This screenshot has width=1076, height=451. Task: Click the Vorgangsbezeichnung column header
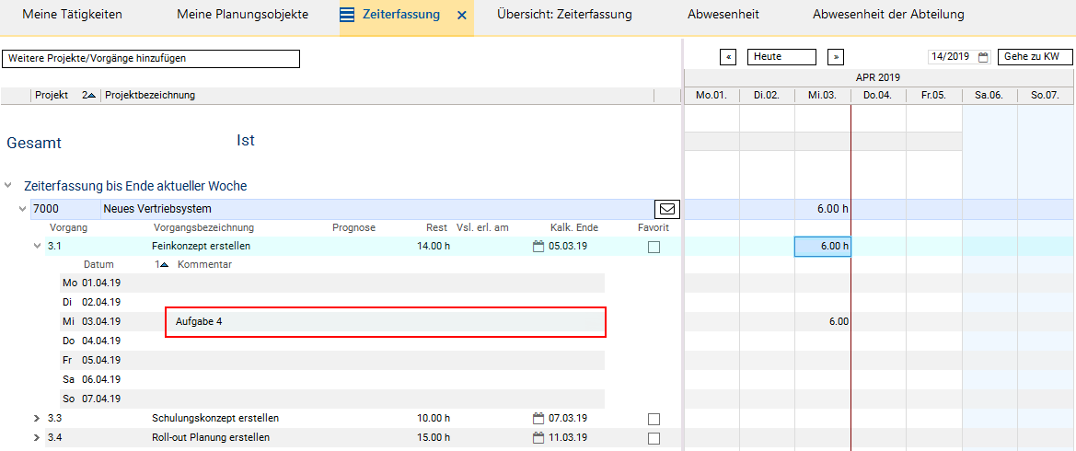[x=203, y=227]
